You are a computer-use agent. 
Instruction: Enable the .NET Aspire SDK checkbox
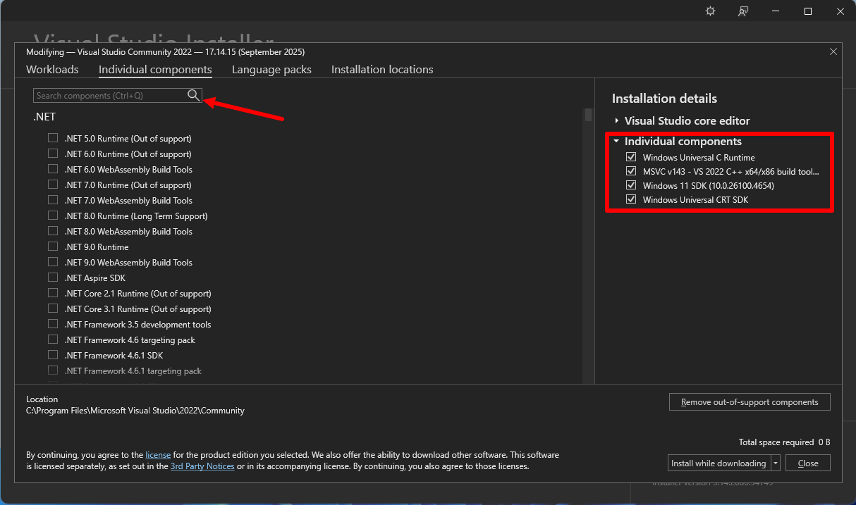point(53,278)
